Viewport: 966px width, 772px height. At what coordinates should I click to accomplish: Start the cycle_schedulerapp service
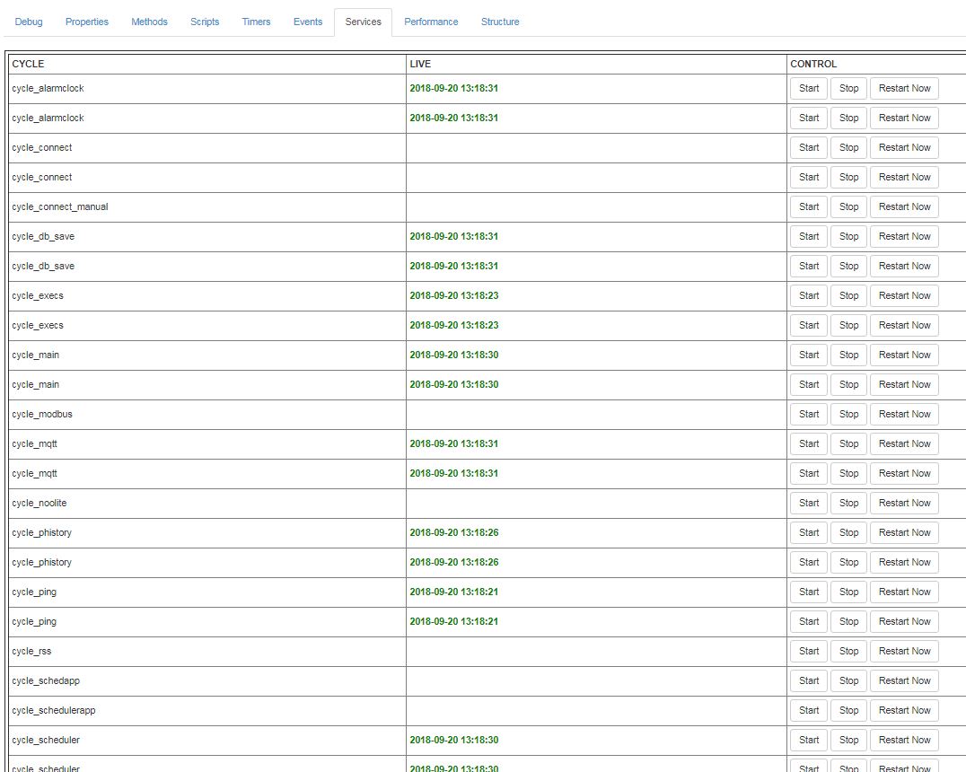(x=809, y=710)
